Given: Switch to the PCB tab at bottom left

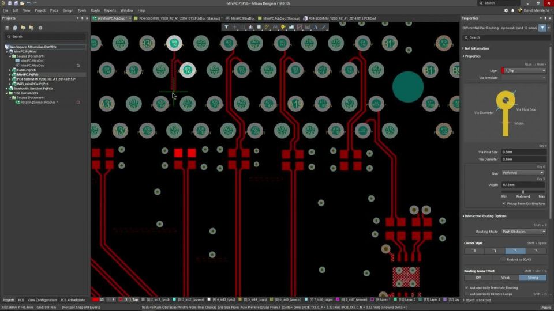Looking at the screenshot, I should [x=21, y=300].
